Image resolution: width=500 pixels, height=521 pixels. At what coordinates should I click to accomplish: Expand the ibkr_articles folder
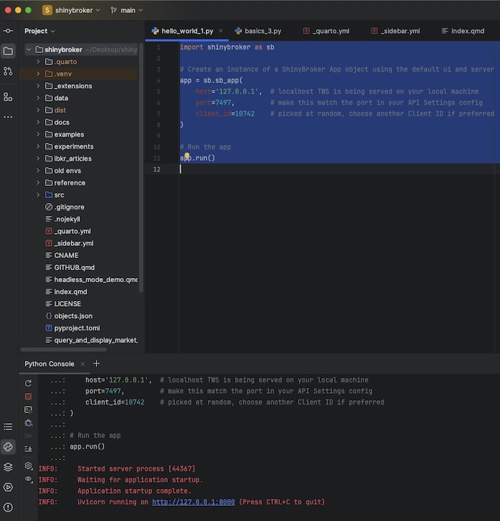point(38,159)
